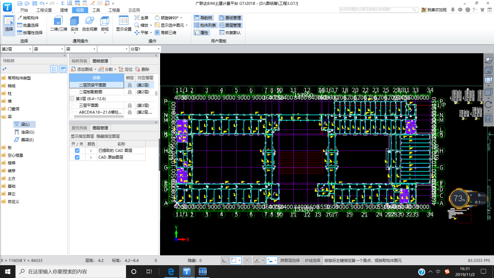Open the 建模 ribbon tab

pyautogui.click(x=64, y=10)
